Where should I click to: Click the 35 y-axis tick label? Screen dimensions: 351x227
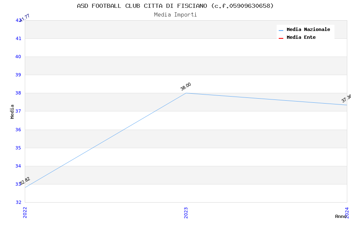coord(18,148)
